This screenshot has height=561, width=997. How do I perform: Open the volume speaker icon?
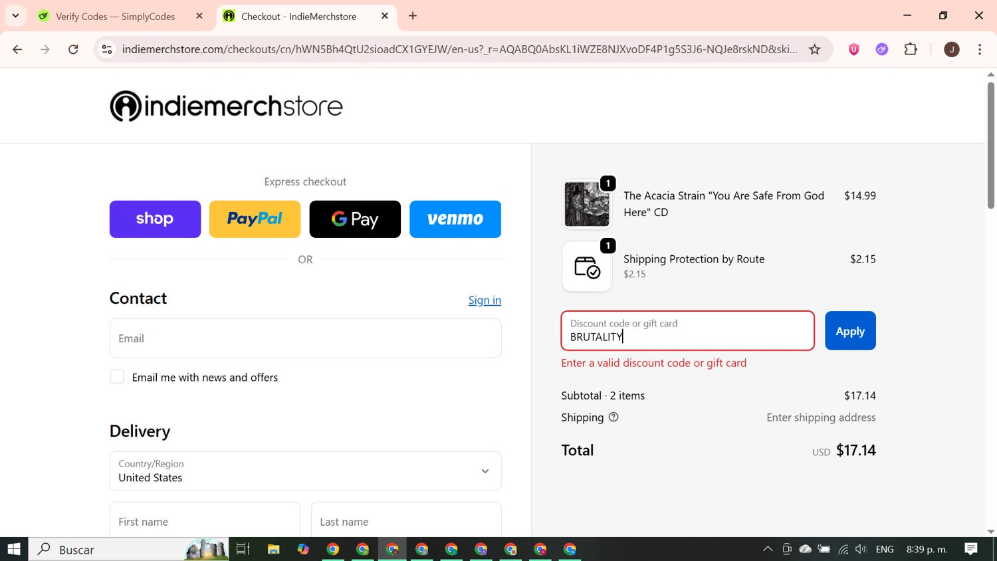pos(861,549)
